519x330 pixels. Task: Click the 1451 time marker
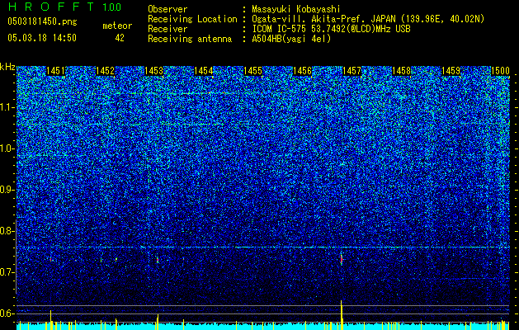[55, 71]
